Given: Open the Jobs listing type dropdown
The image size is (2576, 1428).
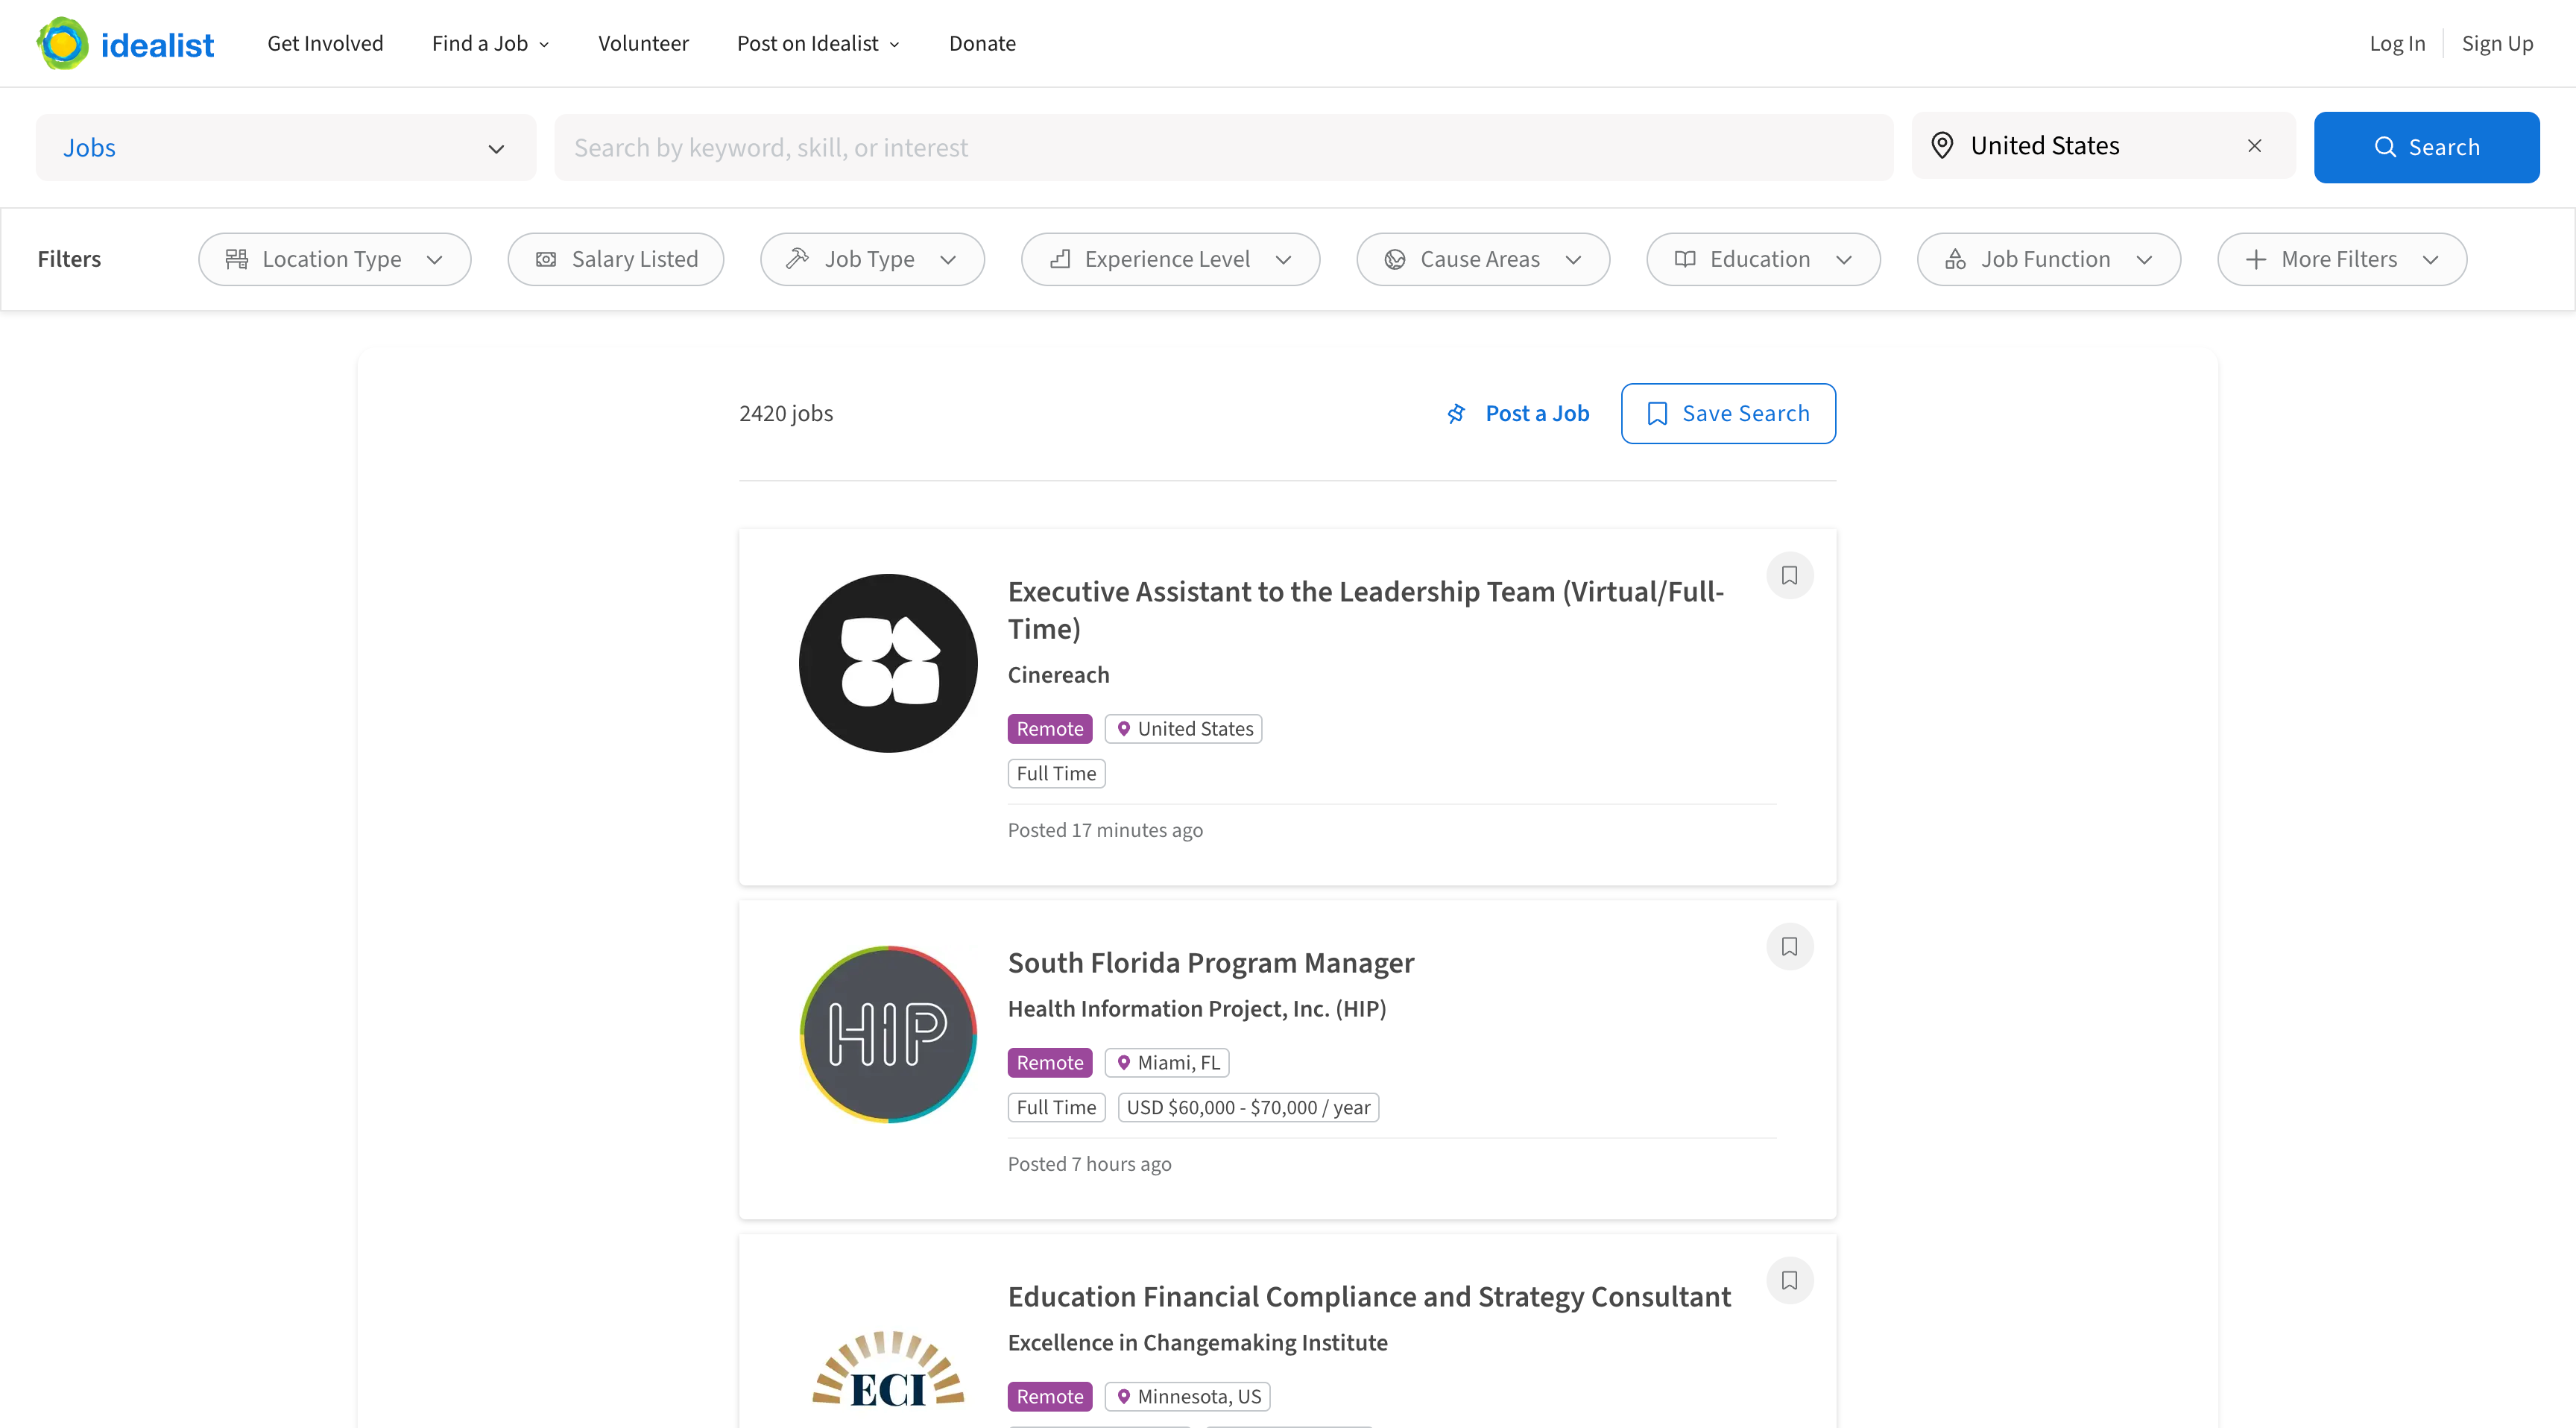Looking at the screenshot, I should pos(286,147).
